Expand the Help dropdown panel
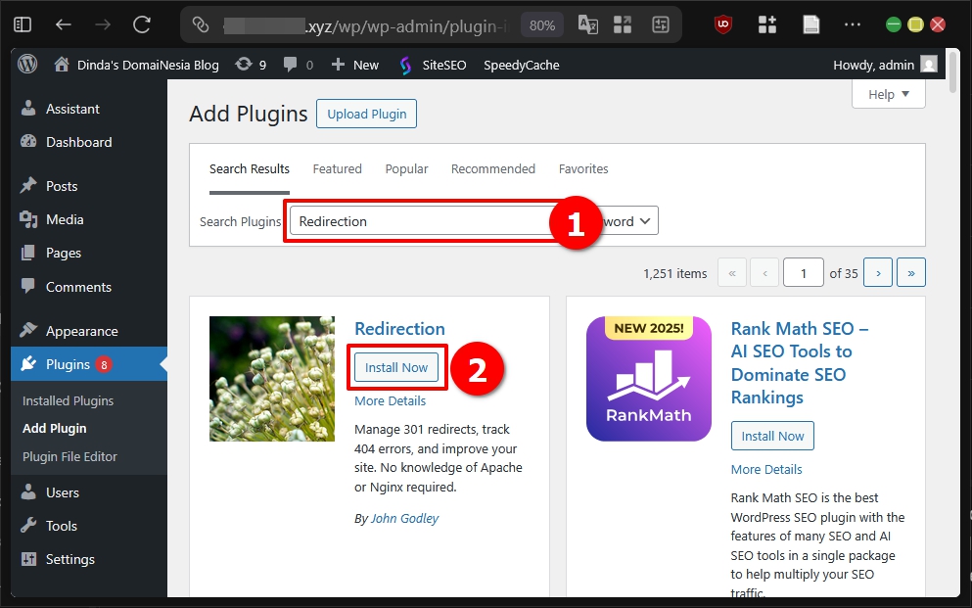The height and width of the screenshot is (608, 972). point(887,94)
